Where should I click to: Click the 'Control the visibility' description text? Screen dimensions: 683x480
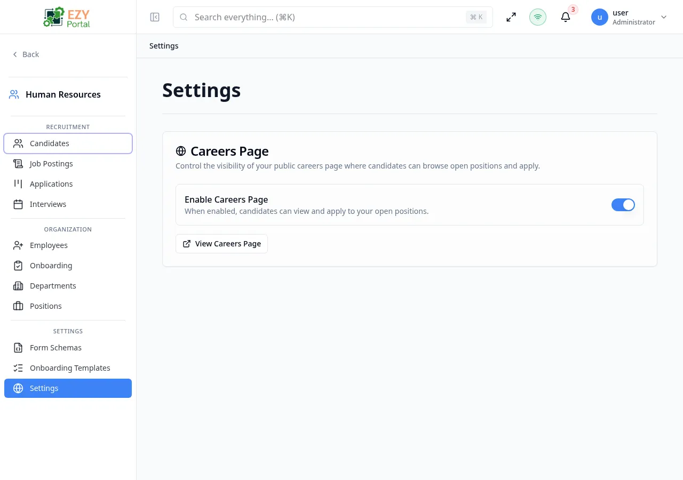pos(358,166)
